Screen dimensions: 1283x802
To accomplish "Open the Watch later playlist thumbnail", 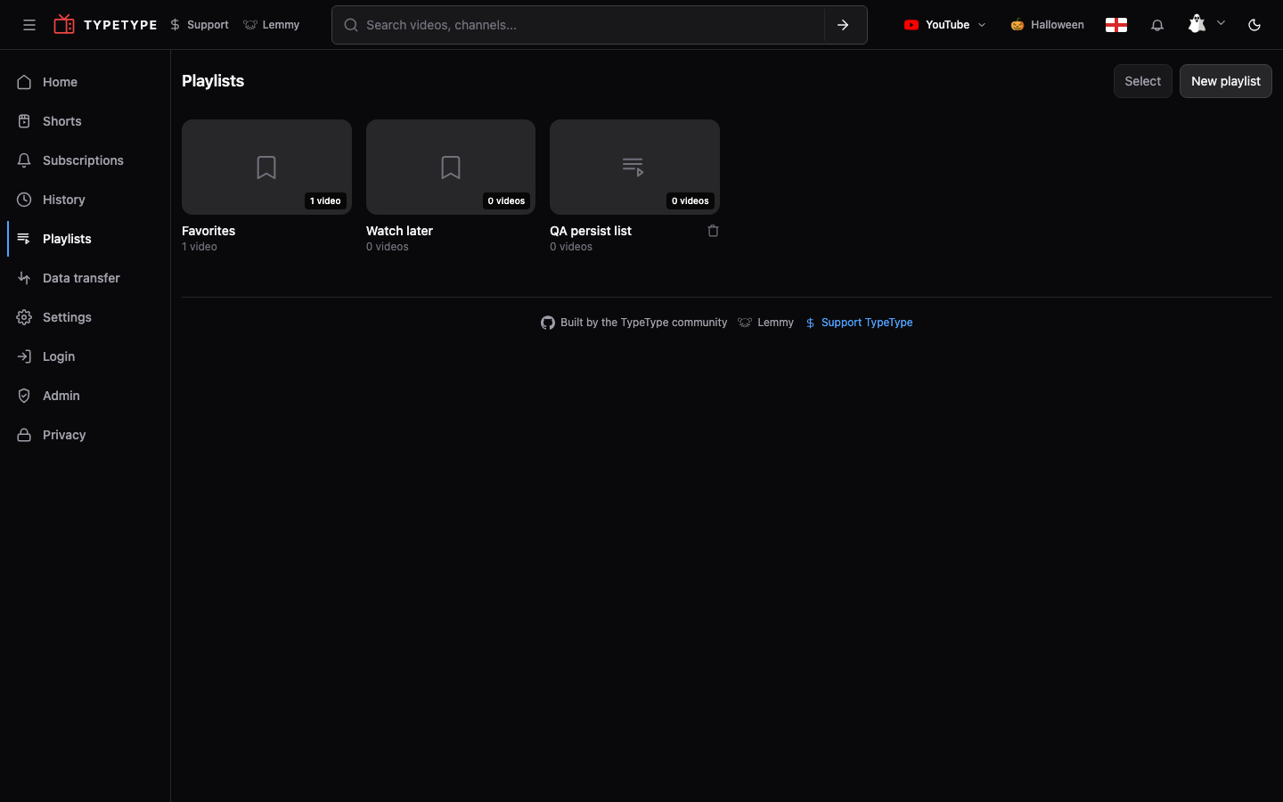I will (451, 167).
